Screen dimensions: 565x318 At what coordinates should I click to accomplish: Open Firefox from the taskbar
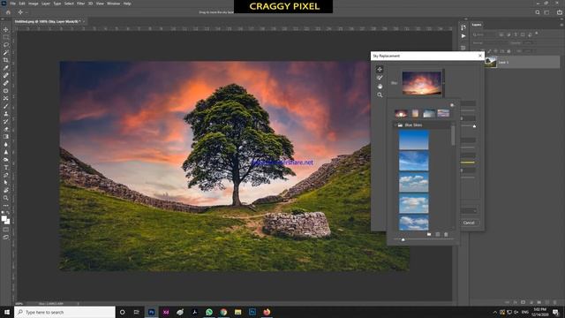pyautogui.click(x=267, y=312)
